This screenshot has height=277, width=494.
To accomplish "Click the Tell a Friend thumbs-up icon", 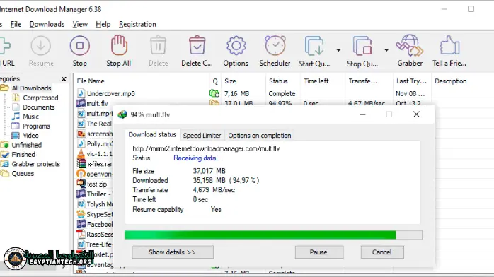I will 449,46.
